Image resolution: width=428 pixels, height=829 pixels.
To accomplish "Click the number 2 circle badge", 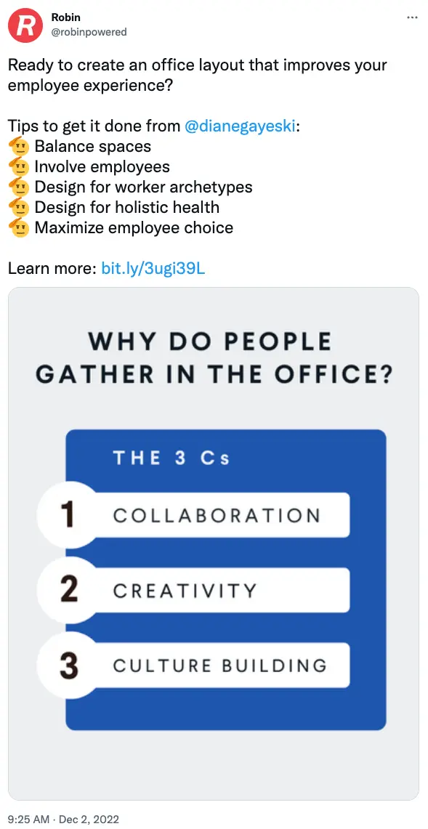I will (x=68, y=590).
